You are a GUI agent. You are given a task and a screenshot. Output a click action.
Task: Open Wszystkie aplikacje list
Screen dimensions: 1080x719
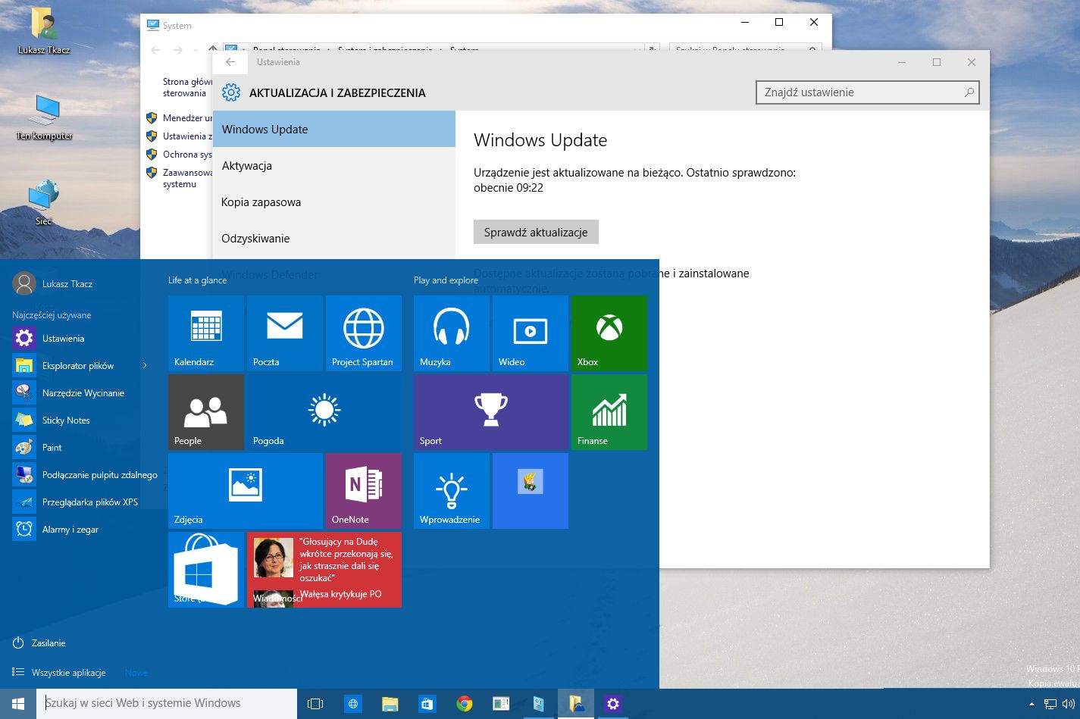[x=68, y=673]
